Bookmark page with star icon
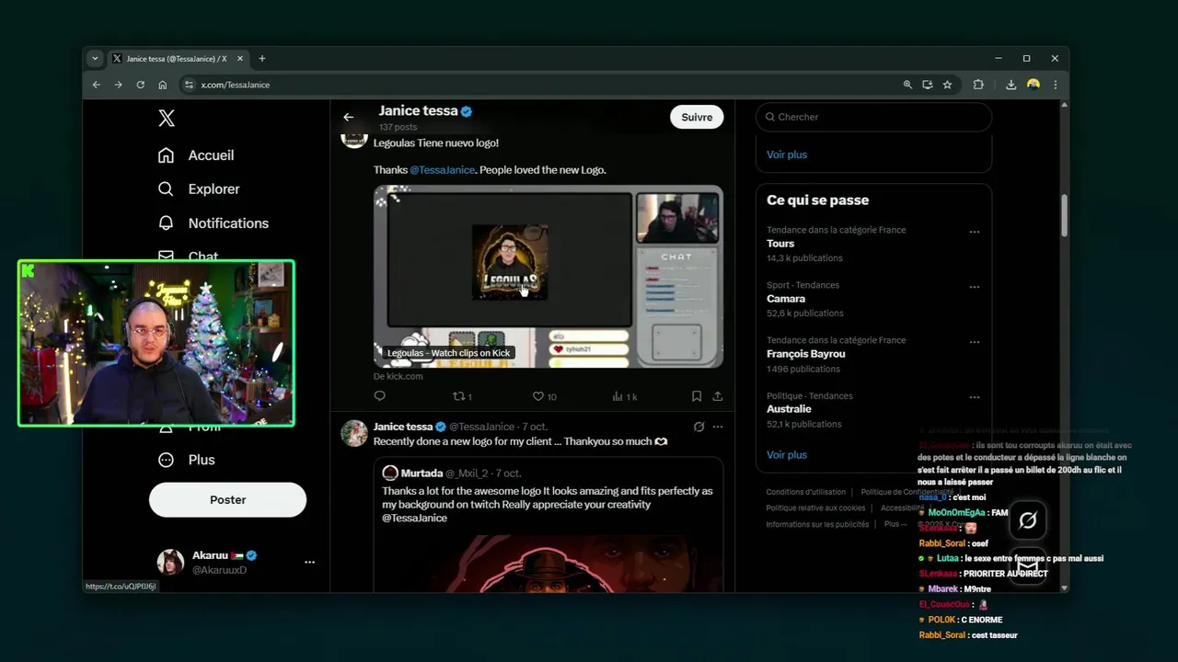Image resolution: width=1178 pixels, height=662 pixels. click(x=947, y=85)
